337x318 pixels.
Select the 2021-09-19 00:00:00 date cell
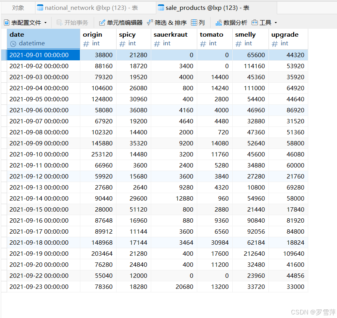[x=43, y=253]
